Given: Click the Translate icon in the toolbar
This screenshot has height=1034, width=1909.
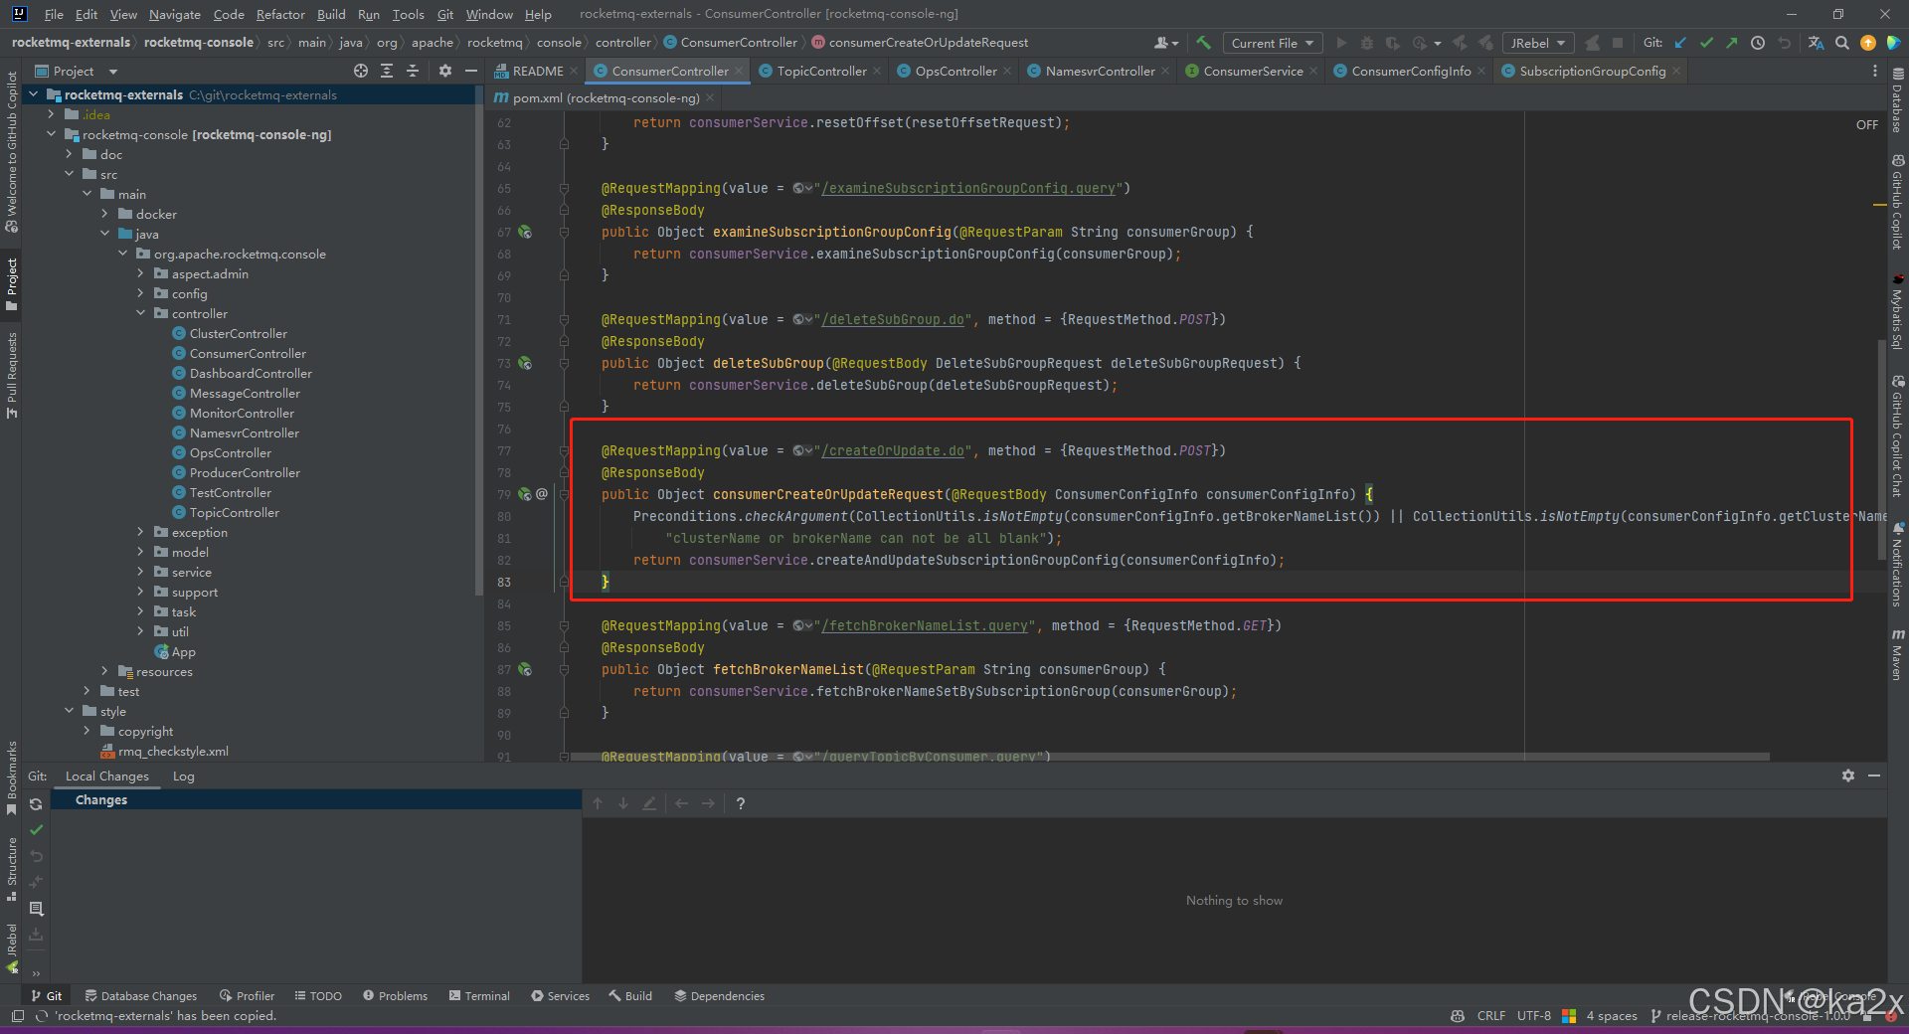Looking at the screenshot, I should coord(1817,43).
